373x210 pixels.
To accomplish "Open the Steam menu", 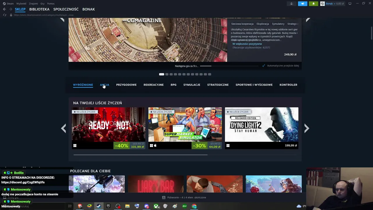I will [x=8, y=3].
